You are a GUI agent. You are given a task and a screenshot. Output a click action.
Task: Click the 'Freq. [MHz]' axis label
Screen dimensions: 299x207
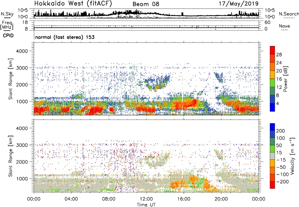7,25
